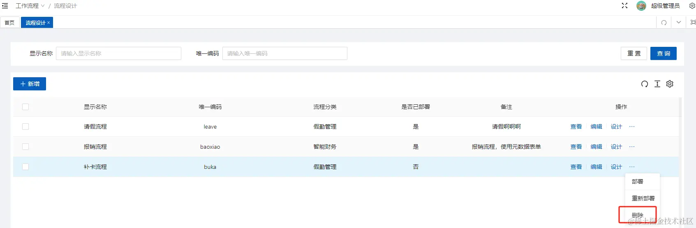Open 设计 for the 报销流程 row
Screen dimensions: 696x228
616,147
